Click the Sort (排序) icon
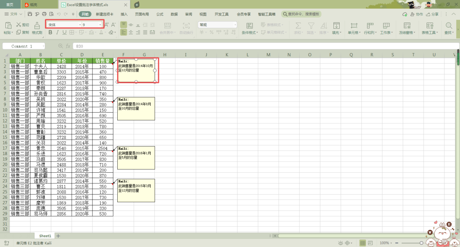 (x=323, y=26)
